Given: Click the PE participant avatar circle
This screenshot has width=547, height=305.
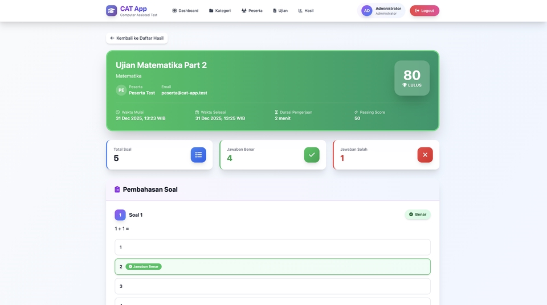Looking at the screenshot, I should tap(121, 90).
